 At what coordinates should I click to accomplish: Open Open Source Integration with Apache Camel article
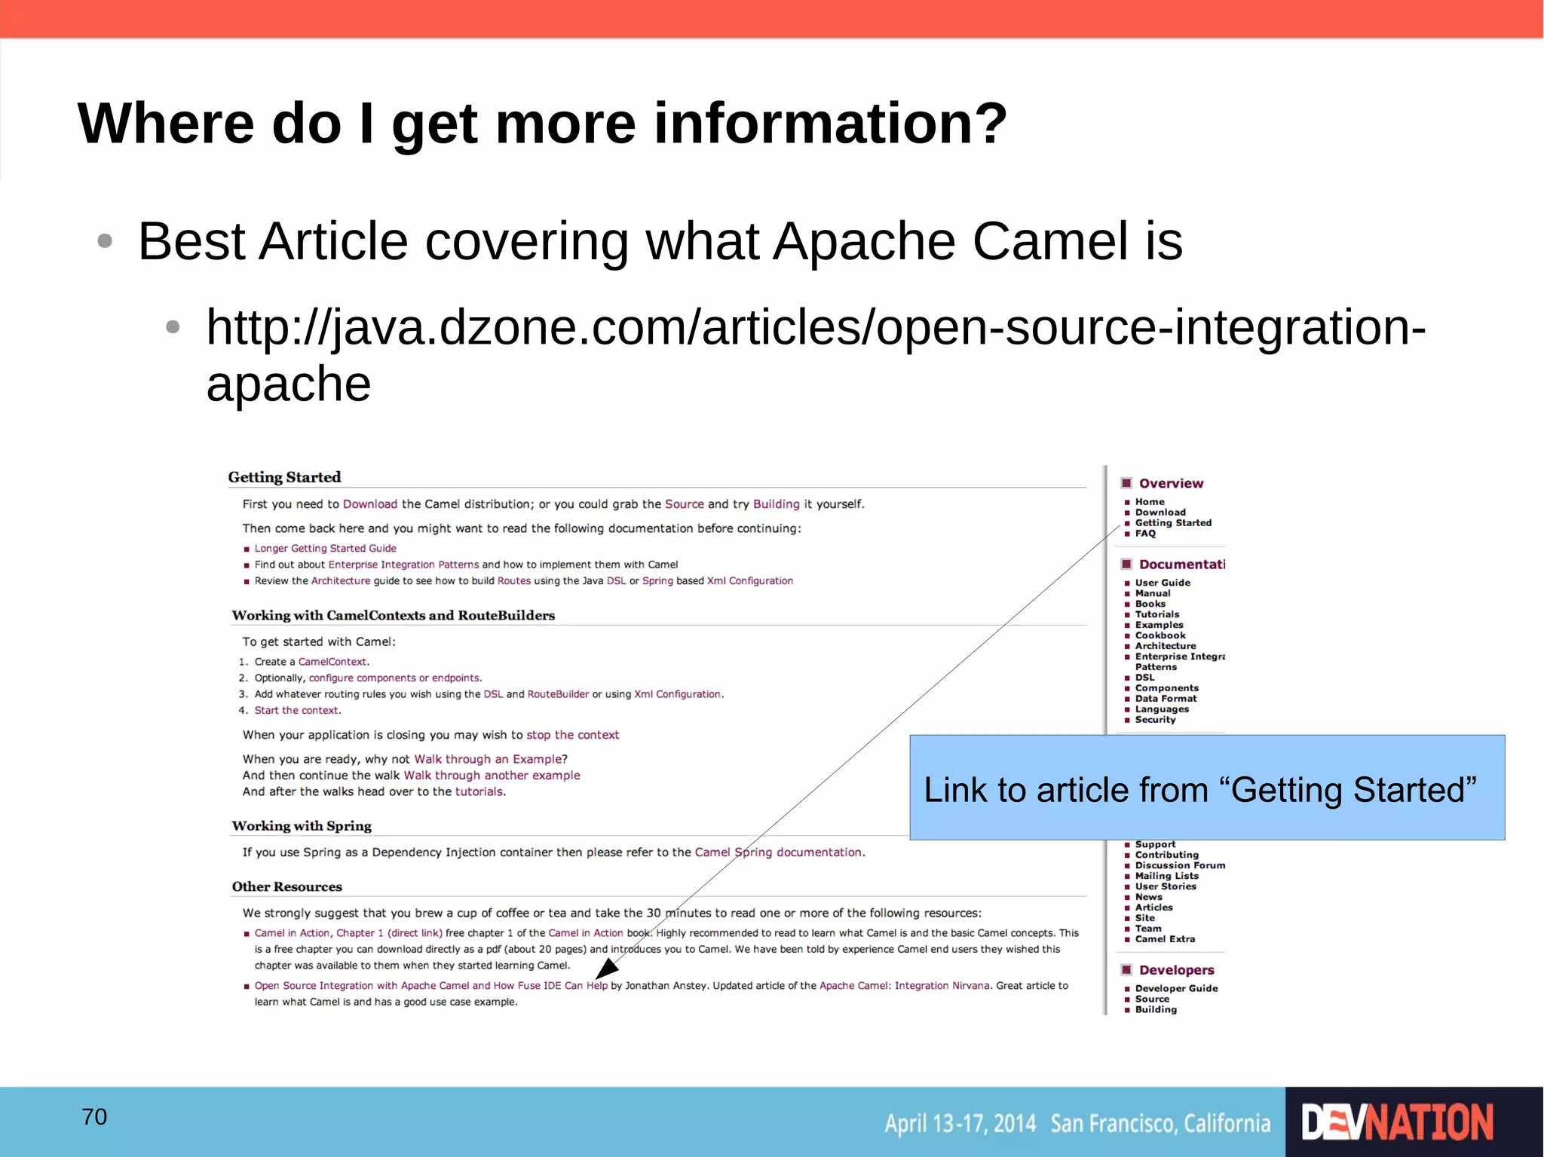(x=430, y=986)
